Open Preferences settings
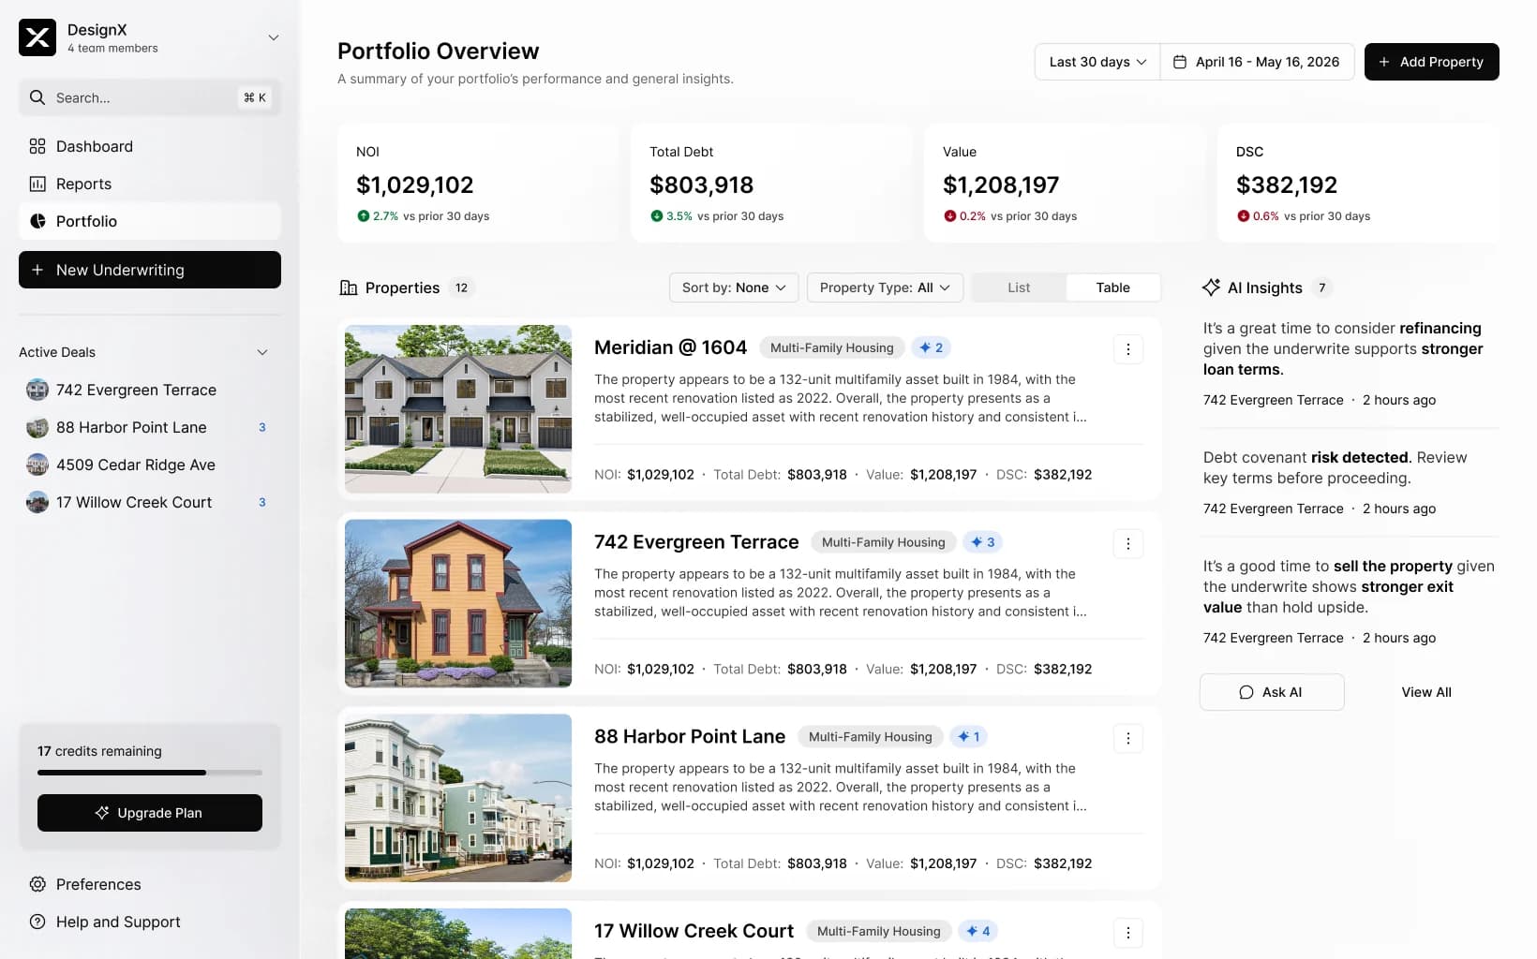Screen dimensions: 1537x959 coord(150,884)
